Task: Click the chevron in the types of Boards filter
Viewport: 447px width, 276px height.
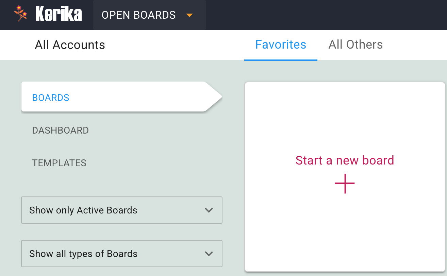Action: (x=209, y=254)
